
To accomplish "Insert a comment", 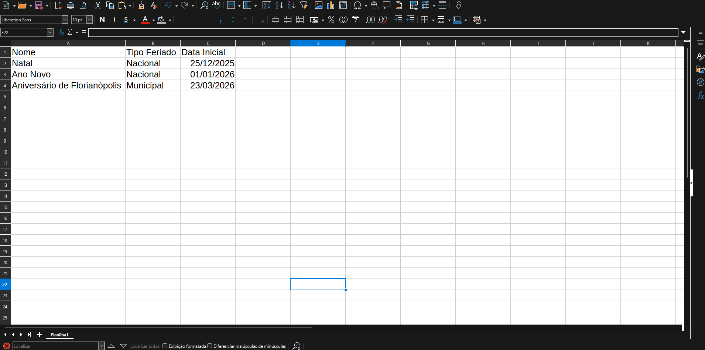I will click(x=387, y=6).
